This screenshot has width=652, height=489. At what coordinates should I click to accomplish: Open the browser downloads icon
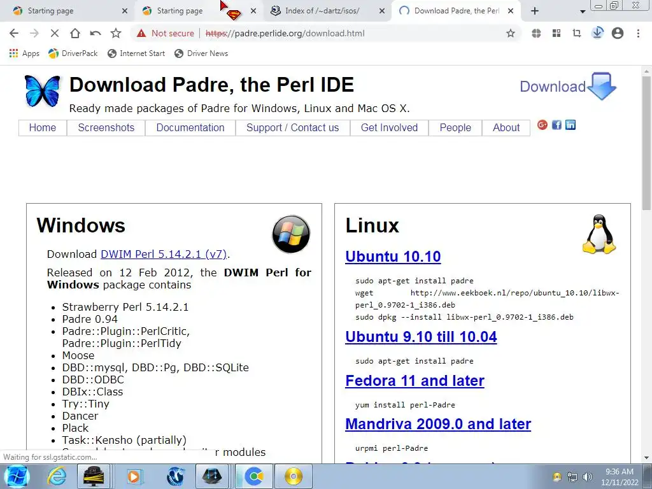[x=597, y=33]
